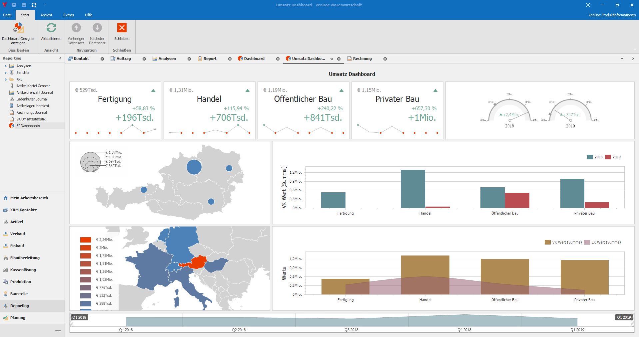Open the Artikellagerübersicht

32,105
